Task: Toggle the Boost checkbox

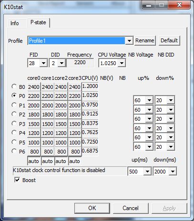Action: [17, 180]
